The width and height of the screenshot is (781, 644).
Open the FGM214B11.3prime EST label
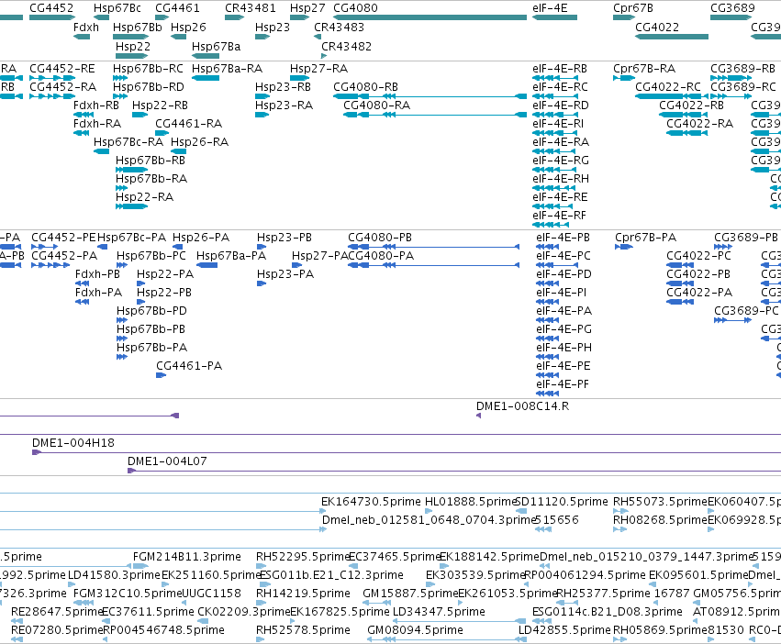coord(187,557)
